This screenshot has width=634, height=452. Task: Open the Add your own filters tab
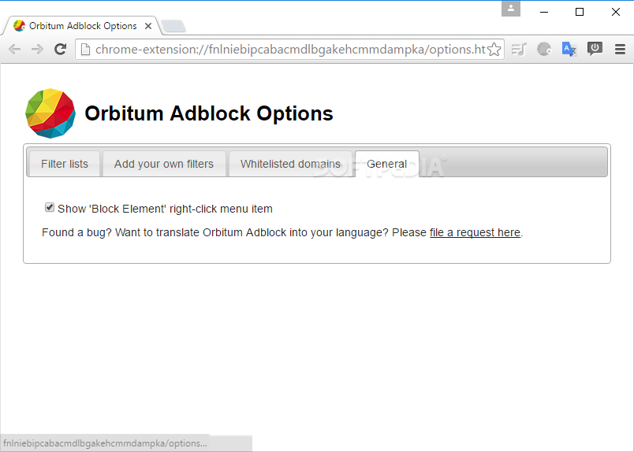tap(164, 164)
